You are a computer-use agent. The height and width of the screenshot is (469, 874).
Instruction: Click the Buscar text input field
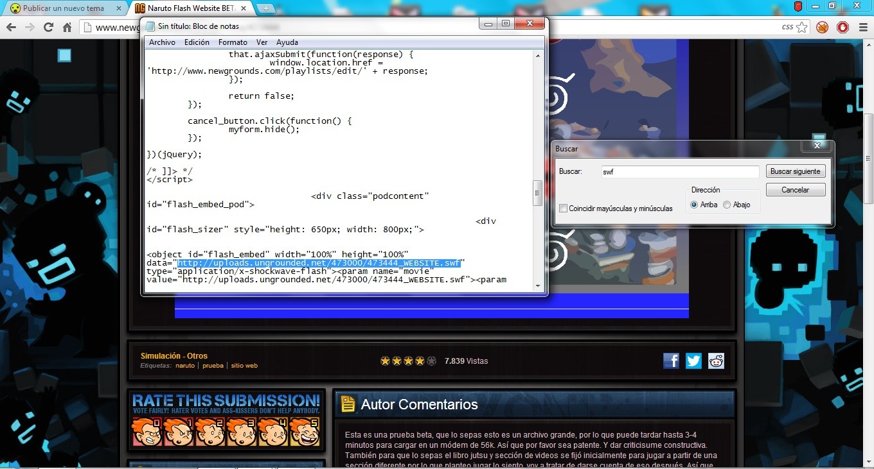coord(680,172)
